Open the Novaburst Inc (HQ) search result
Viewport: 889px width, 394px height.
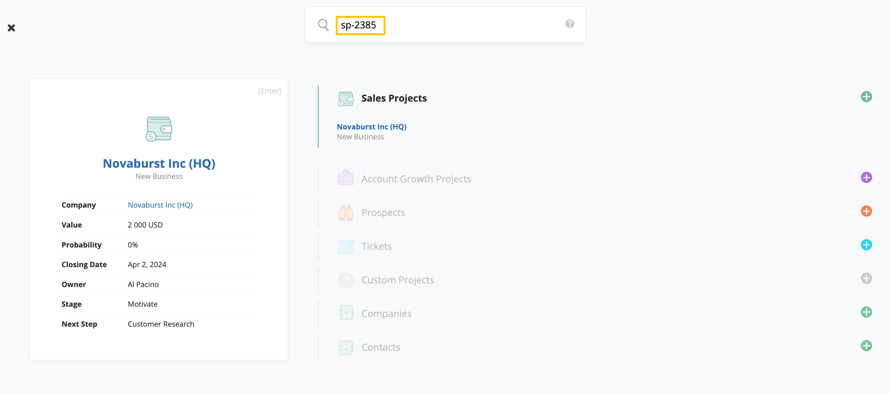tap(371, 127)
